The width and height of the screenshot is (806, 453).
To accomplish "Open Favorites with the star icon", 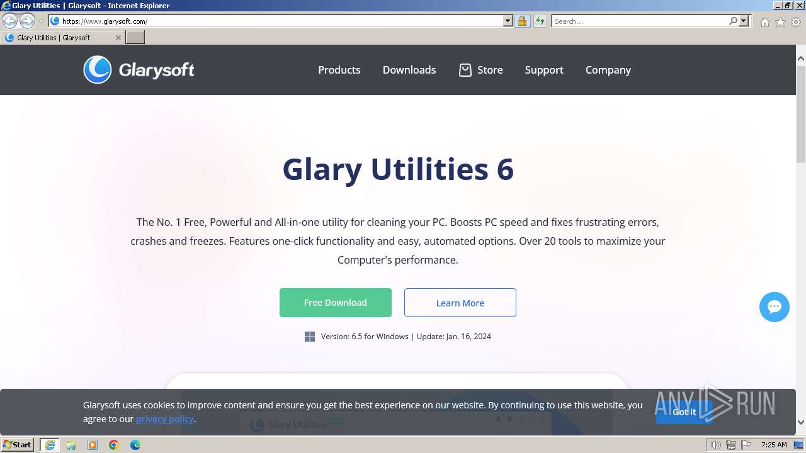I will coord(780,22).
